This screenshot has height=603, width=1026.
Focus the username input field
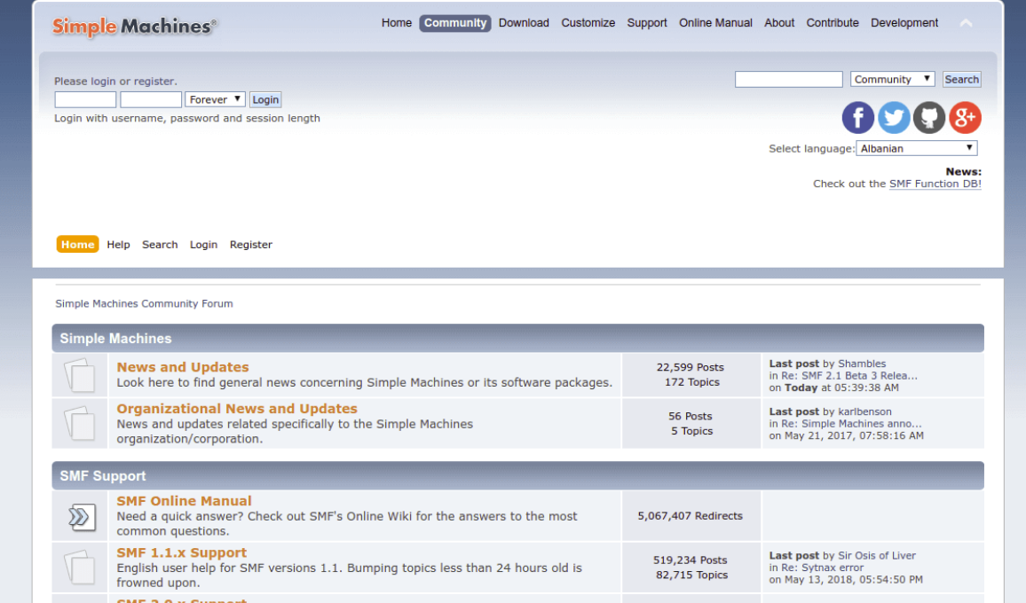(85, 99)
